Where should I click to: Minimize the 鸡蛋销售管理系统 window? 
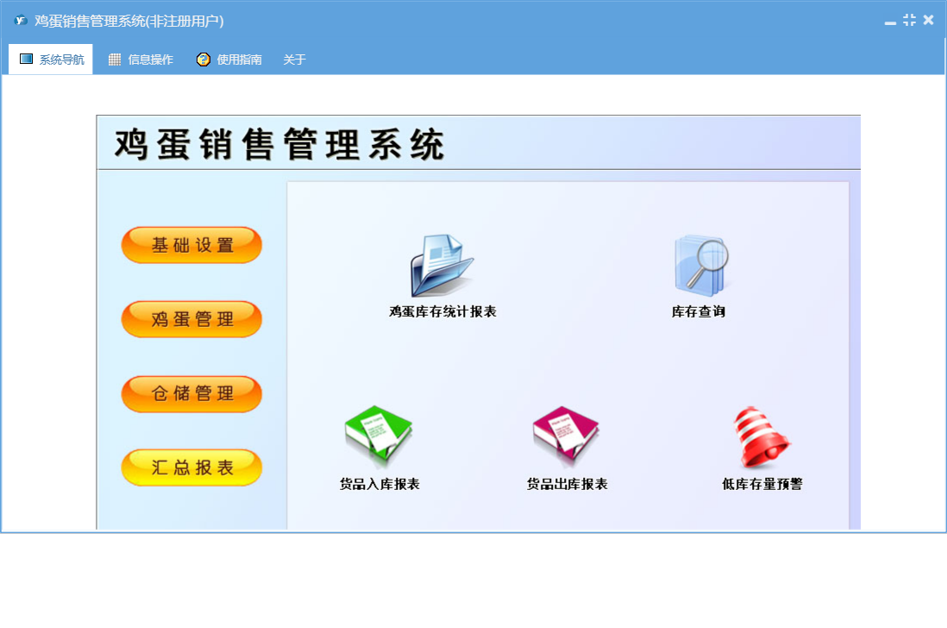click(890, 21)
